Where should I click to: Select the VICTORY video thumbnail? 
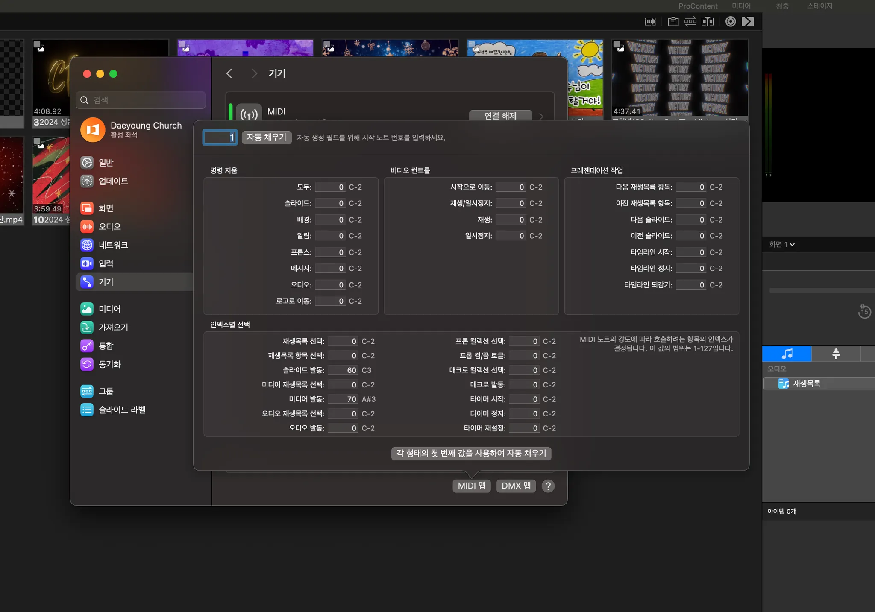click(x=679, y=77)
